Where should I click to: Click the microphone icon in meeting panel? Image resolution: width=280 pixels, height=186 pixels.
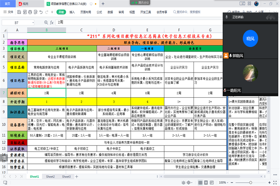point(226,17)
